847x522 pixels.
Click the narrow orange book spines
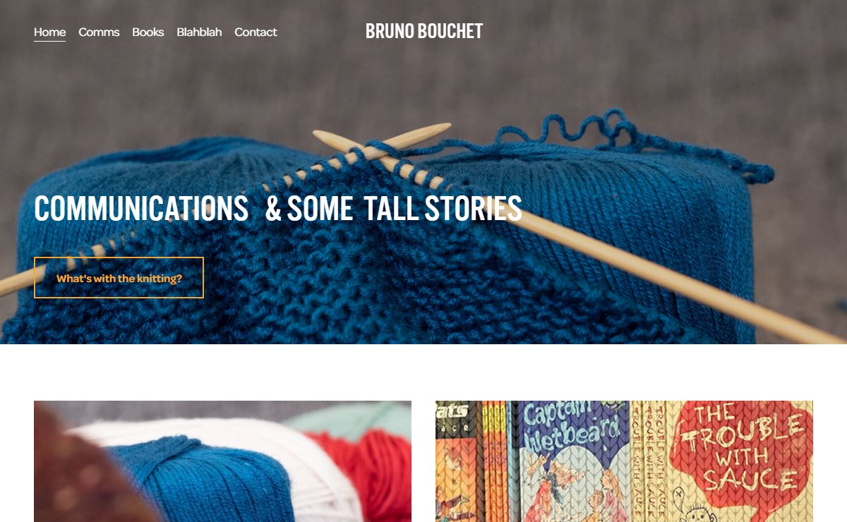pyautogui.click(x=494, y=461)
